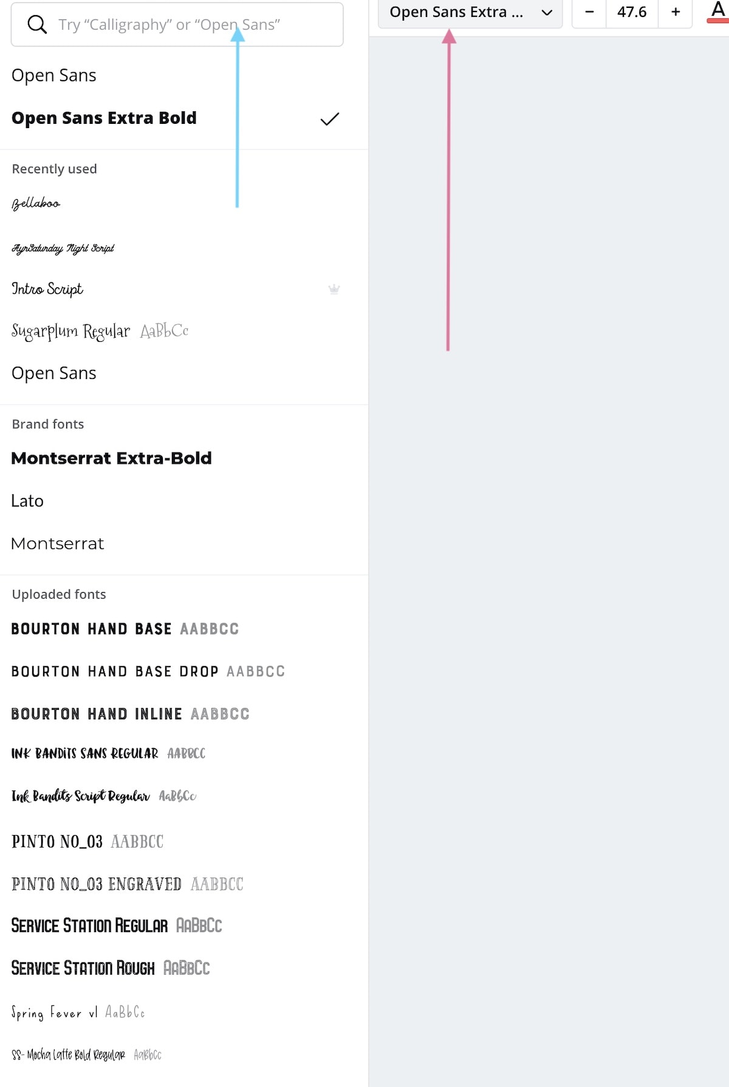Click the 47.6 font size field

click(632, 12)
